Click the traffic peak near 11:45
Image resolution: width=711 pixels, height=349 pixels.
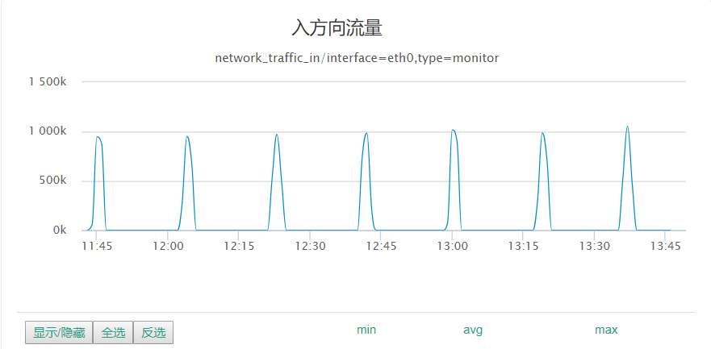98,137
